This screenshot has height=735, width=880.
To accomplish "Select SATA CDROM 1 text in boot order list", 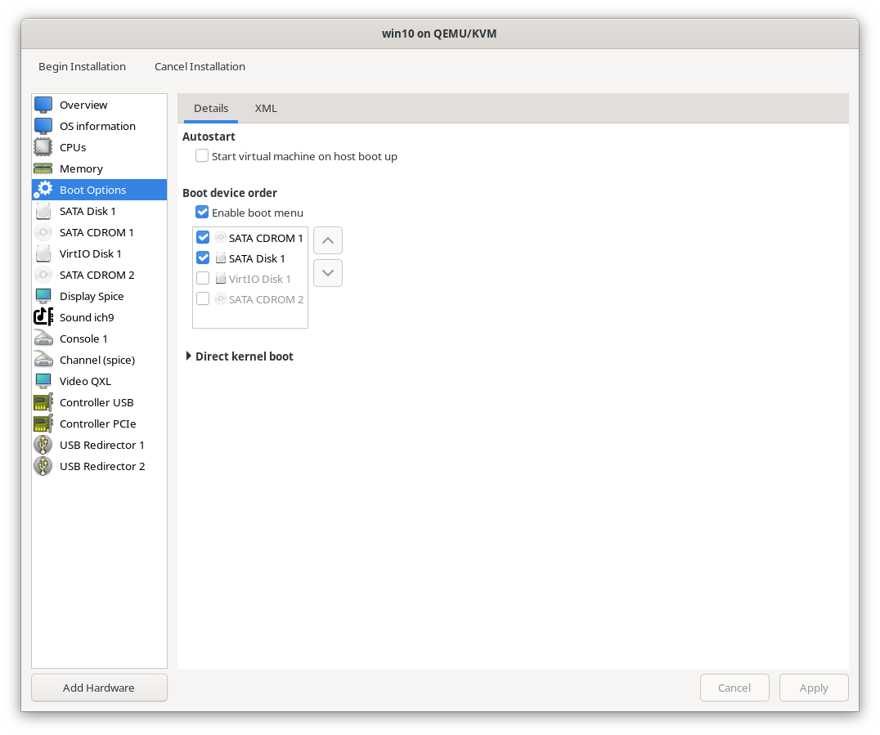I will coord(266,239).
